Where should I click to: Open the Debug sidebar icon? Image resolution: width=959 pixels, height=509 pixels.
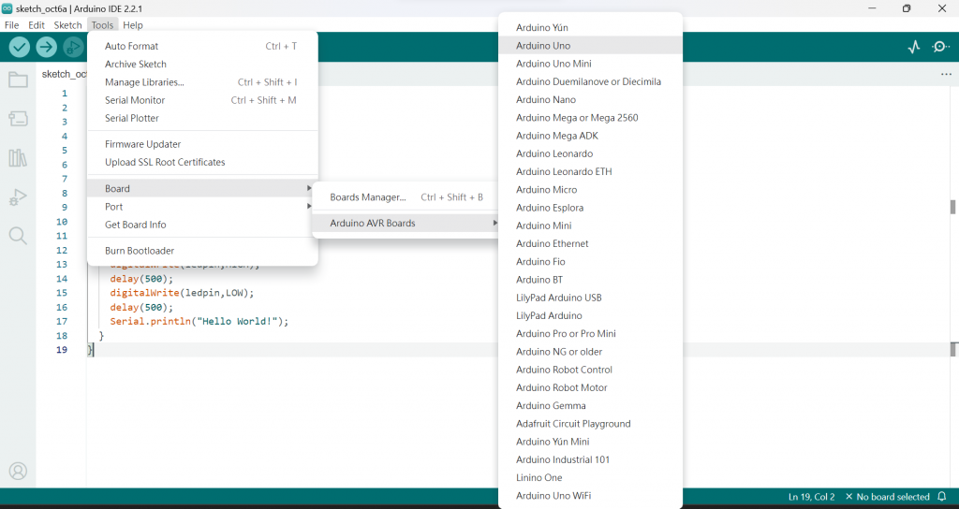click(18, 196)
